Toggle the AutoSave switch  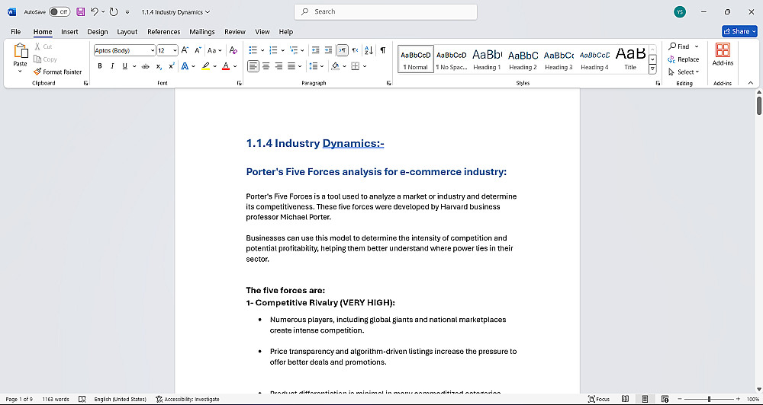point(60,12)
